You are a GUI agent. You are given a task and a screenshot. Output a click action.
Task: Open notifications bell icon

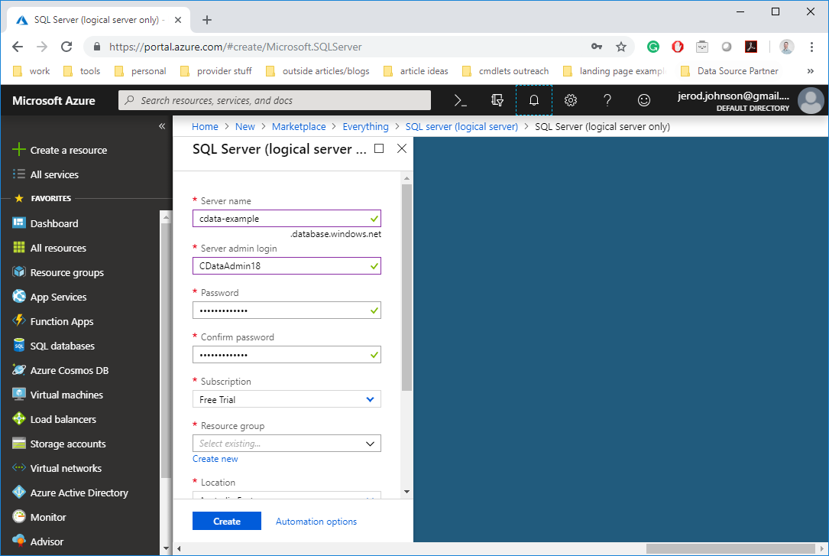click(534, 100)
